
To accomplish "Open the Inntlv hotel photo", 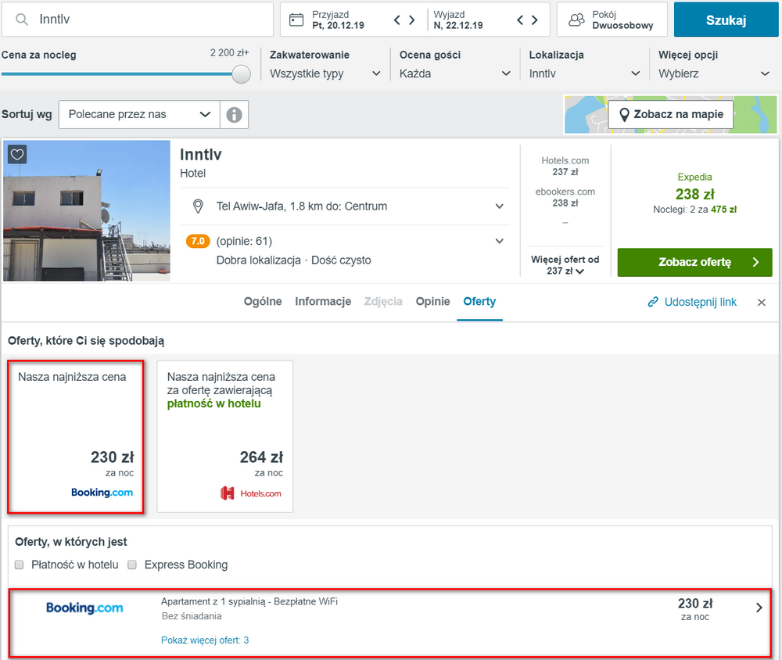I will pos(87,210).
